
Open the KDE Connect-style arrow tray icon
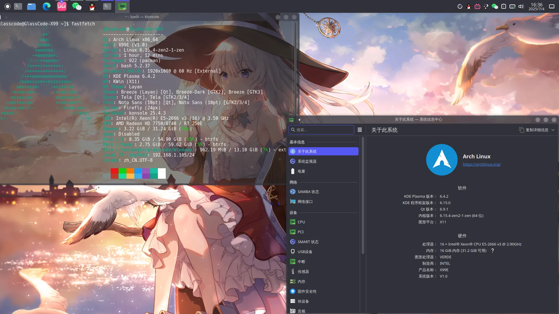(x=486, y=6)
